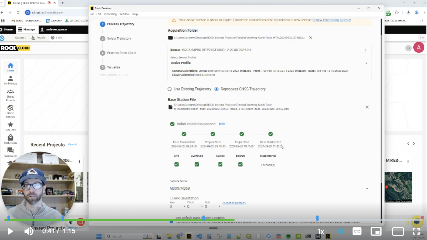Viewport: 427px width, 240px height.
Task: Open the Processing menu in ROCK Desktop
Action: (x=110, y=14)
